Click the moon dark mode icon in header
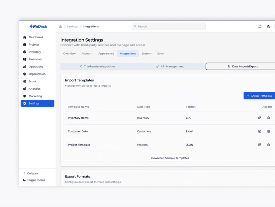275x207 pixels. pyautogui.click(x=268, y=27)
